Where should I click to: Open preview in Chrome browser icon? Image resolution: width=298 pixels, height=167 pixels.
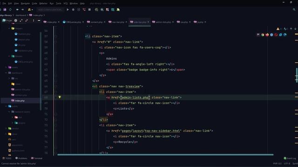point(263,35)
